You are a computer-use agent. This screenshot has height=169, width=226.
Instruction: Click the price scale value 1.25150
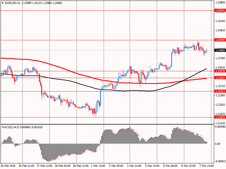(220, 21)
